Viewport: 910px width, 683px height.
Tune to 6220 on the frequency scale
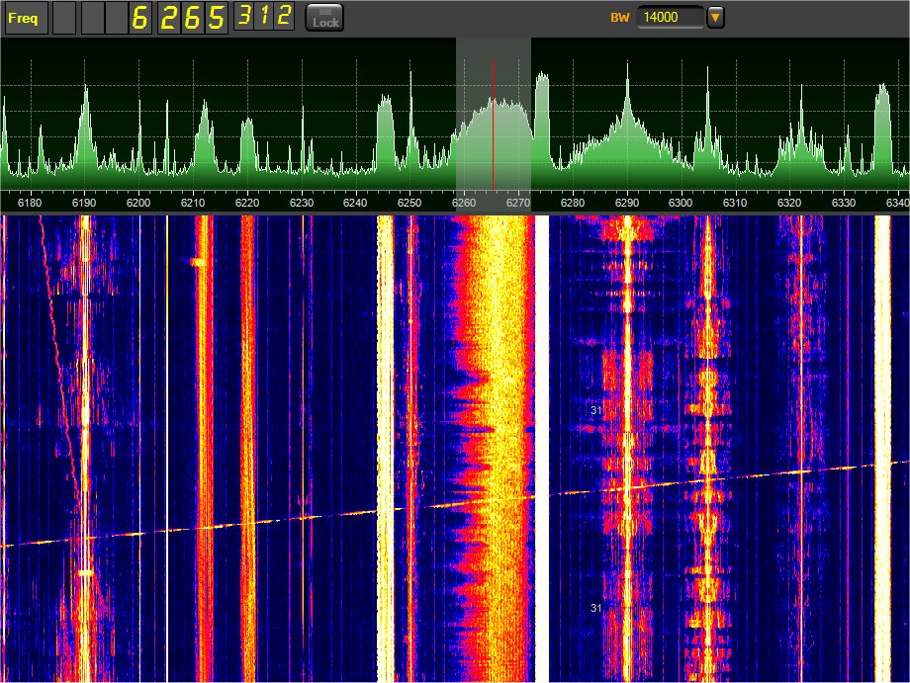point(247,203)
